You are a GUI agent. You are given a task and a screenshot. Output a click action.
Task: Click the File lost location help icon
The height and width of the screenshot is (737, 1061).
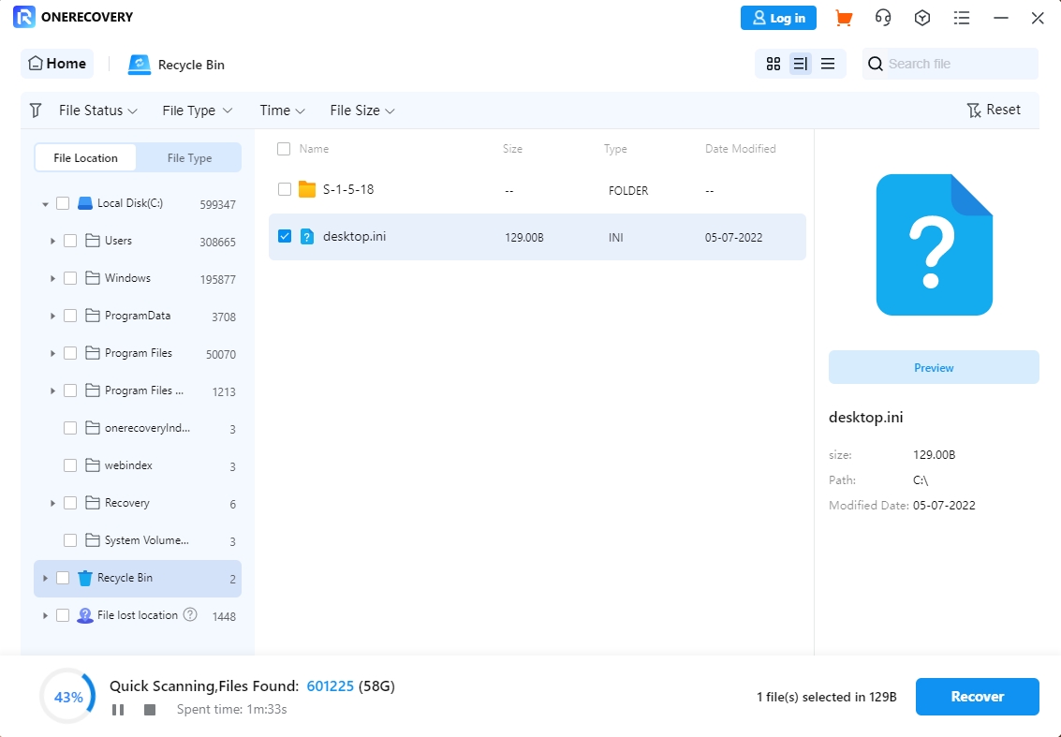190,615
